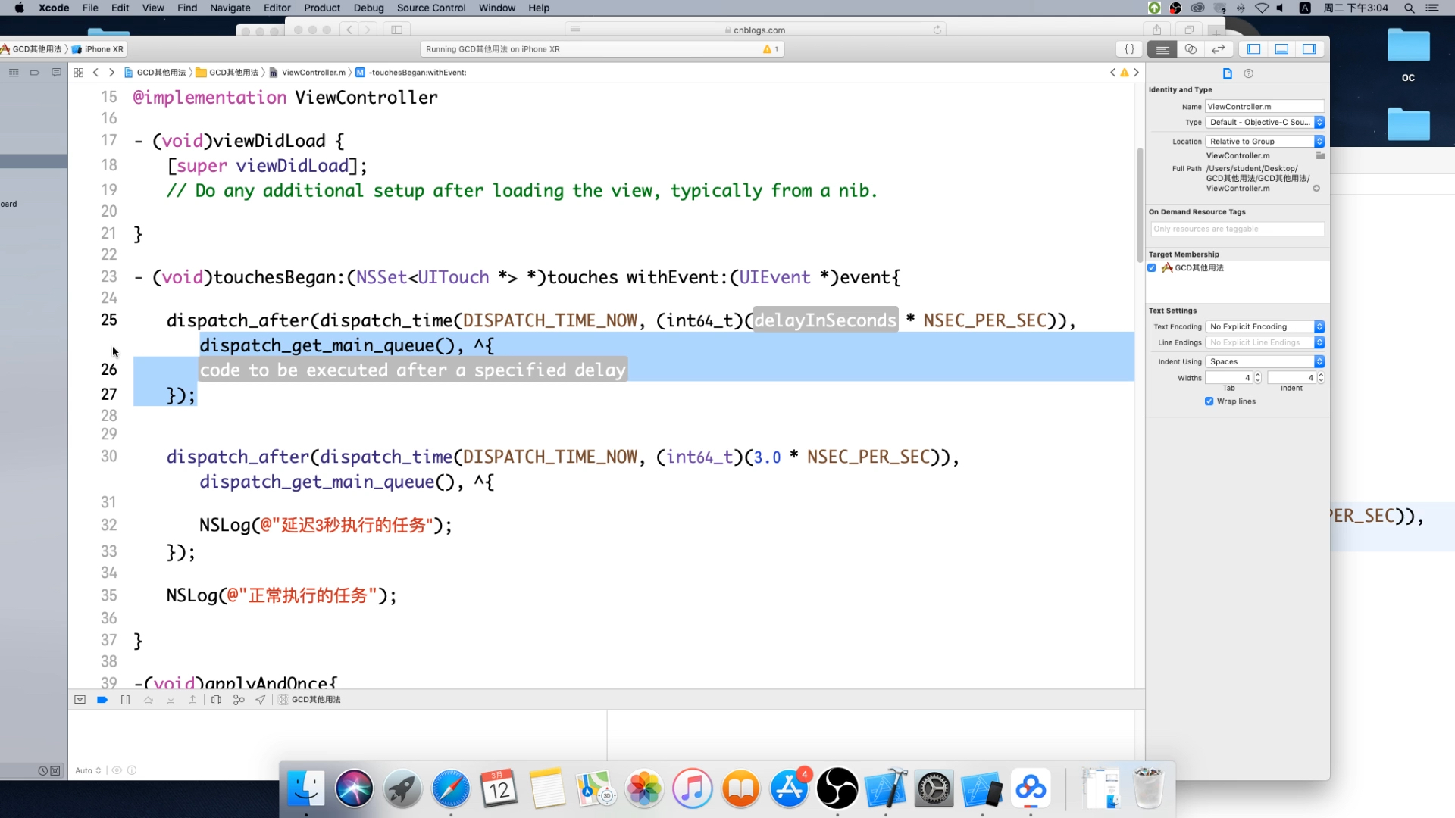Click the Step Over debug button
Screen dimensions: 1455x818
149,700
